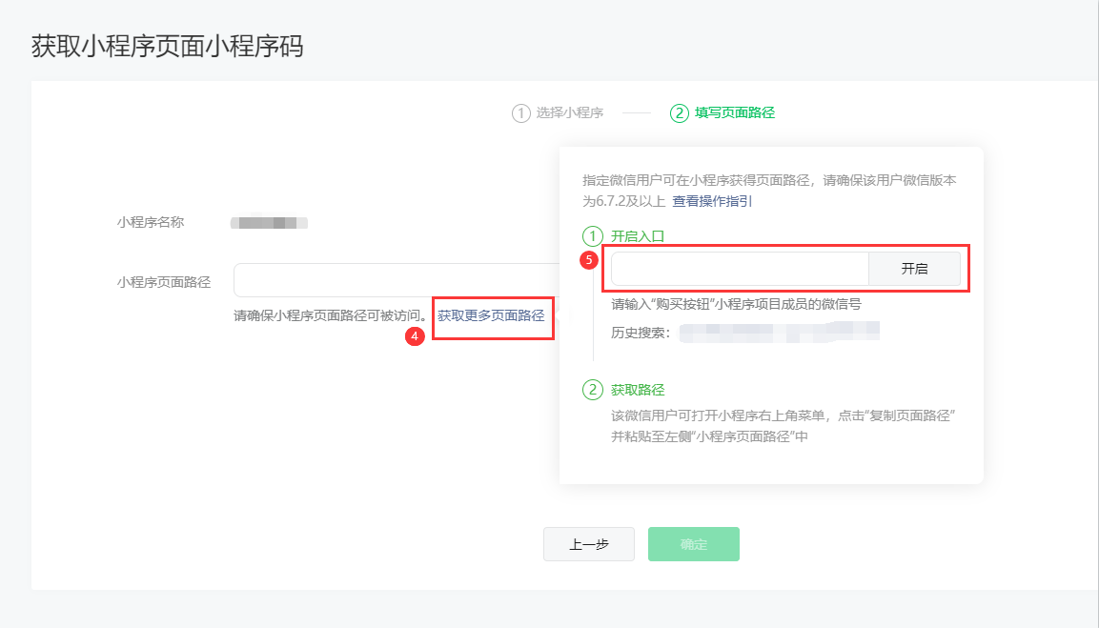
Task: Select the 选择小程序 step label
Action: 569,113
